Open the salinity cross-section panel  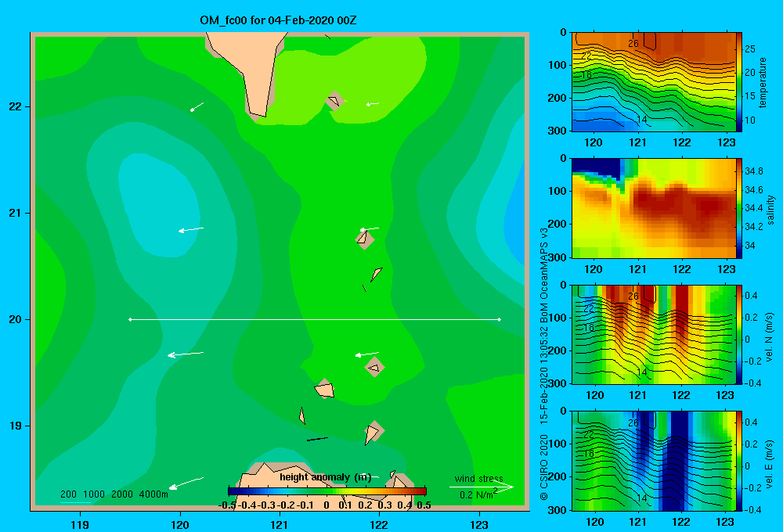(x=654, y=208)
